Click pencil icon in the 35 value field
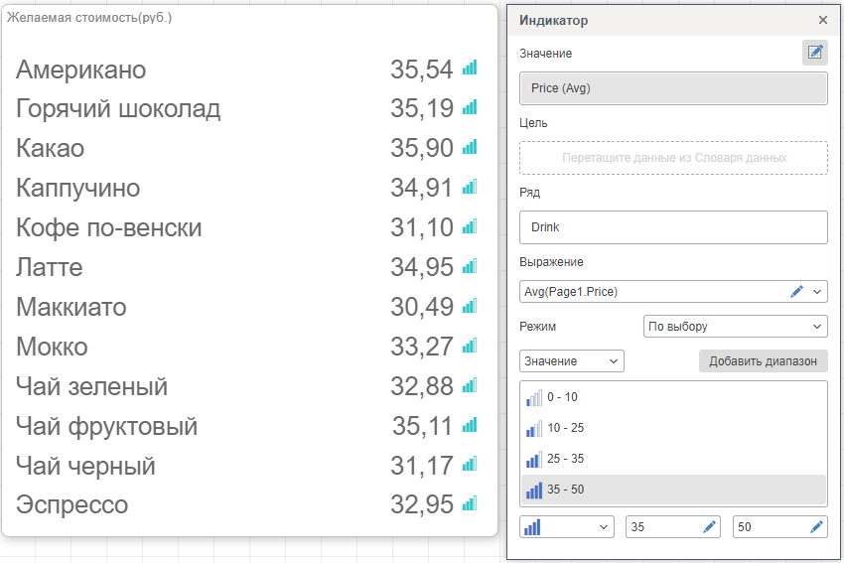Screen dimensions: 844x563 [x=709, y=527]
